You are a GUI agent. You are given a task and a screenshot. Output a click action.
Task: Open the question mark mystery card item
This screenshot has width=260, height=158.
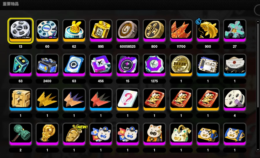point(127,100)
